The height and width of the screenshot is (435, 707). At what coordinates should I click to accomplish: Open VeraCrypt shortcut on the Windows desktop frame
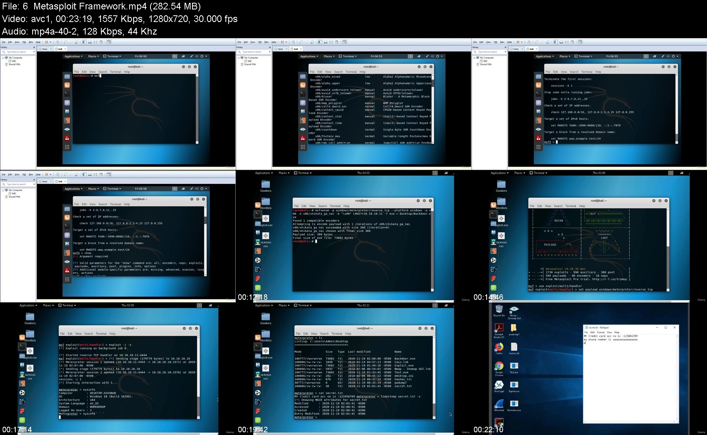(499, 386)
